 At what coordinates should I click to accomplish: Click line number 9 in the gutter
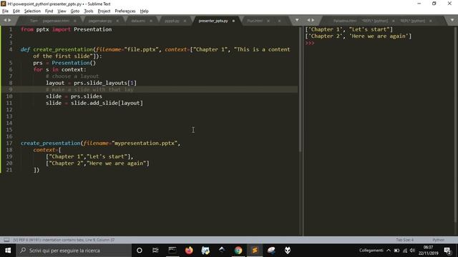point(11,89)
